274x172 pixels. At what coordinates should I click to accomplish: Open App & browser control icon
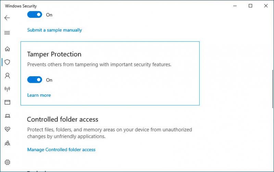tap(7, 102)
